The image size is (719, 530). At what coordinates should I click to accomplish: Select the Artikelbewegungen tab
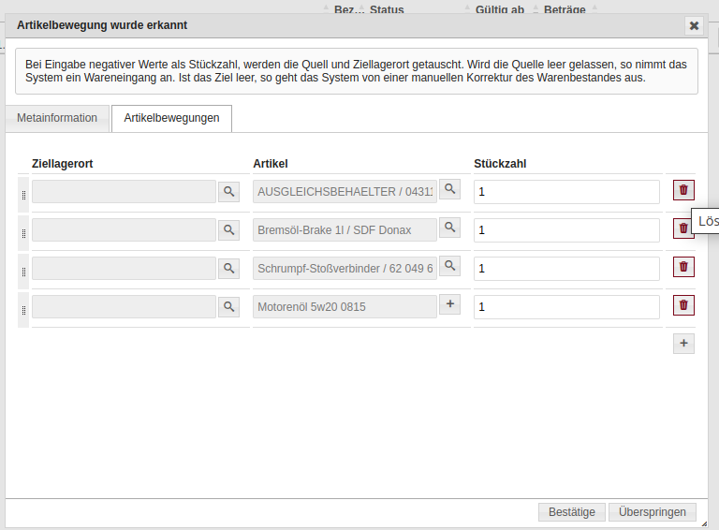click(x=171, y=118)
